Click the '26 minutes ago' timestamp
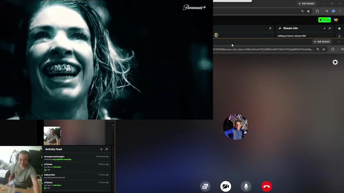344x193 pixels. (102, 157)
